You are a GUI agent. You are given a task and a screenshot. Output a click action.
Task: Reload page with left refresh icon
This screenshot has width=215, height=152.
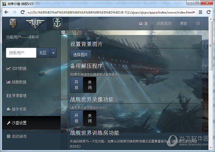pos(23,12)
